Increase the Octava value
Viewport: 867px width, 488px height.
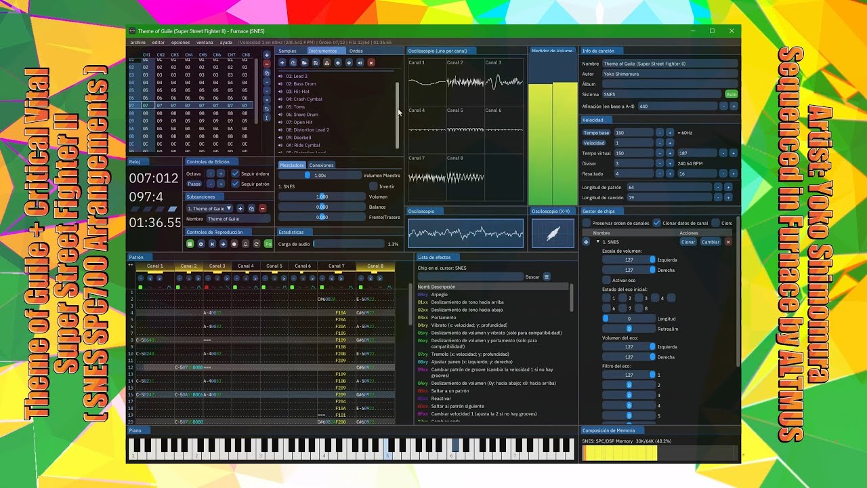221,174
